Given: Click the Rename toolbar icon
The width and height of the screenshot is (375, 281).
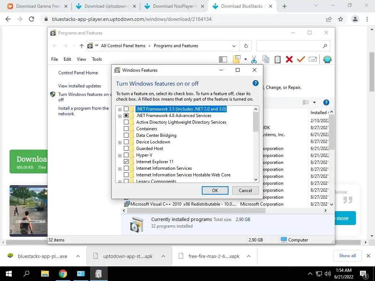Looking at the screenshot, I should 313,59.
